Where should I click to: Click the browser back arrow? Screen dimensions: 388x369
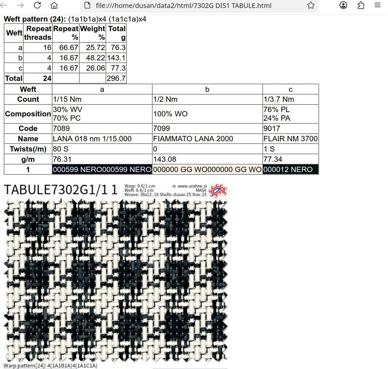click(4, 5)
